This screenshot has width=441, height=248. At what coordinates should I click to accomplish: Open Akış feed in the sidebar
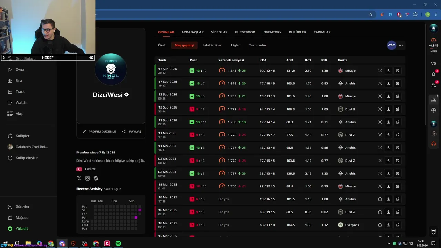(15, 114)
